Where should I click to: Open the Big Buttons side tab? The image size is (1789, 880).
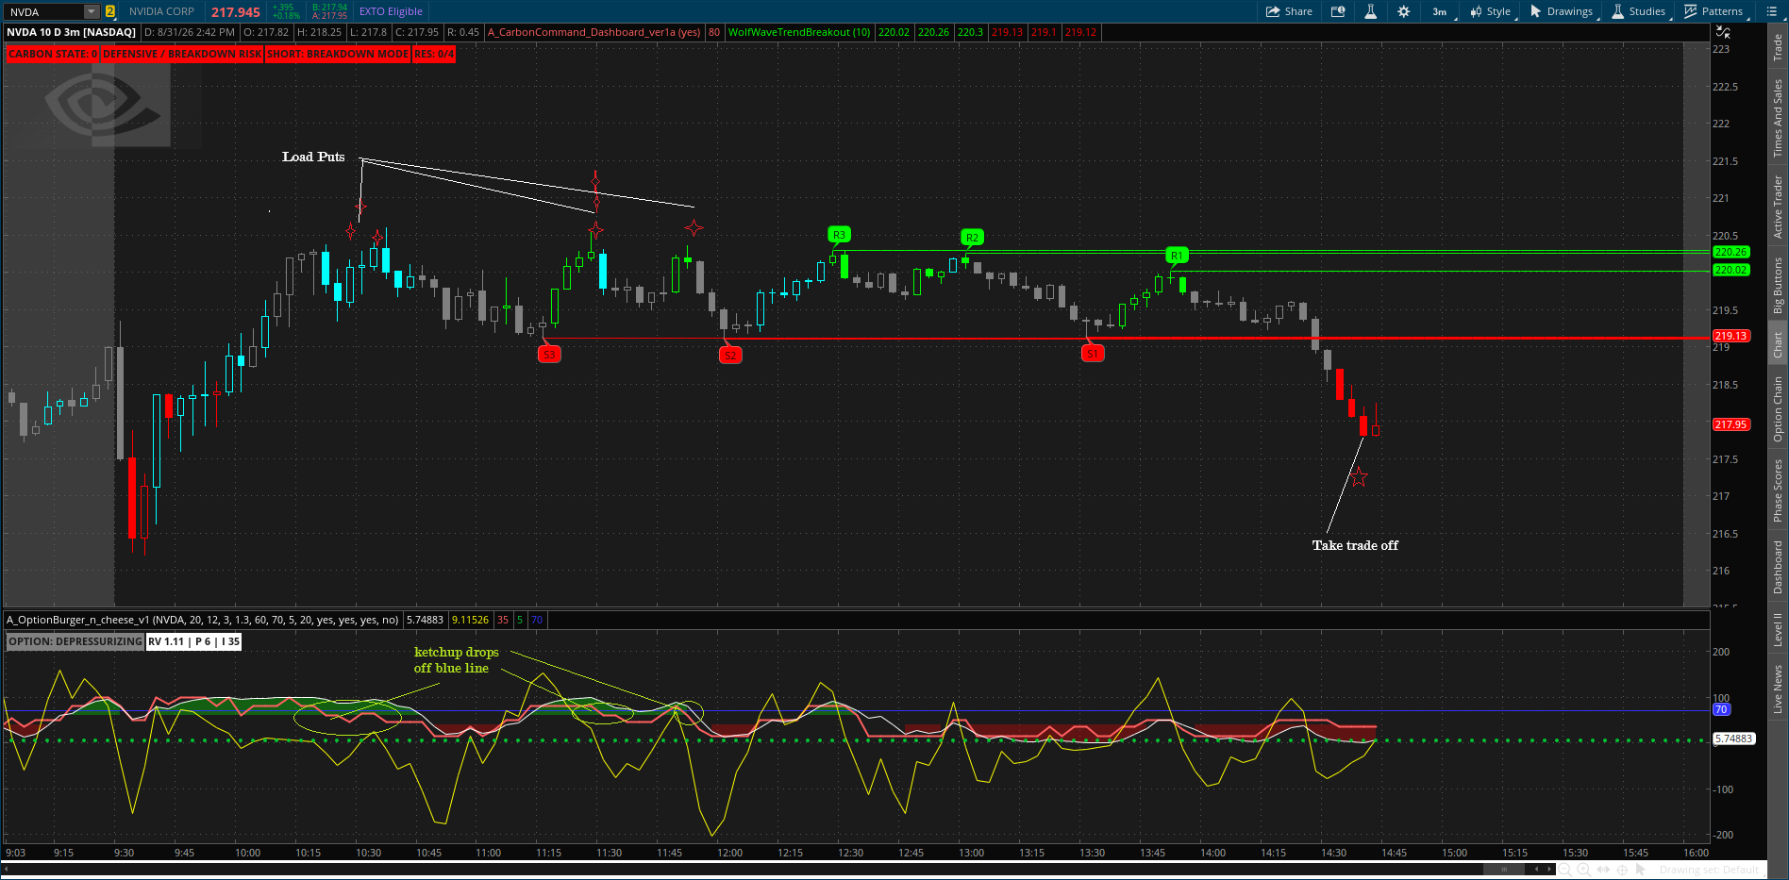pyautogui.click(x=1778, y=285)
